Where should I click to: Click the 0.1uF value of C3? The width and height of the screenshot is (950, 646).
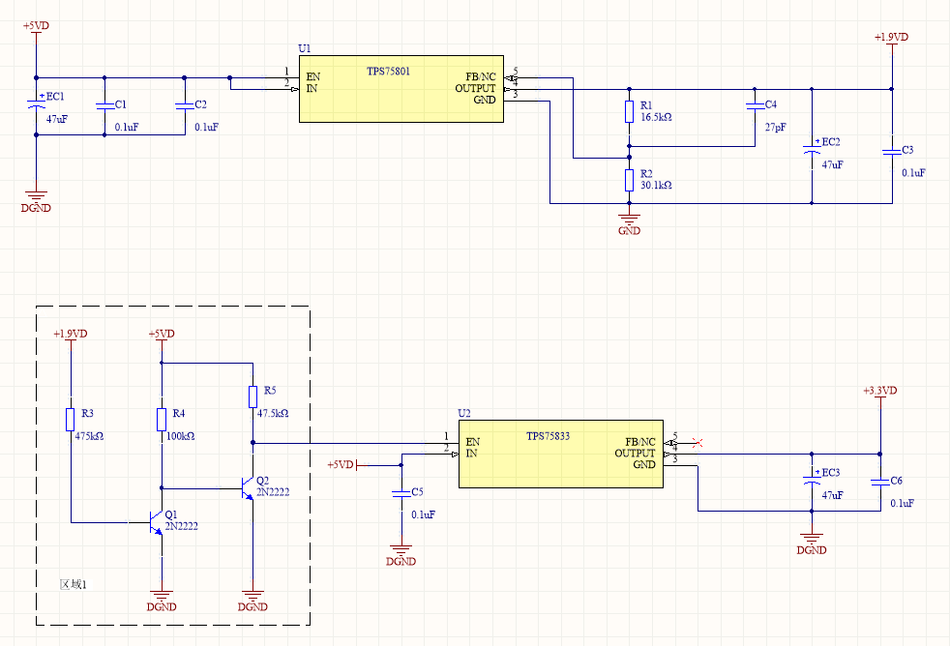pos(913,173)
